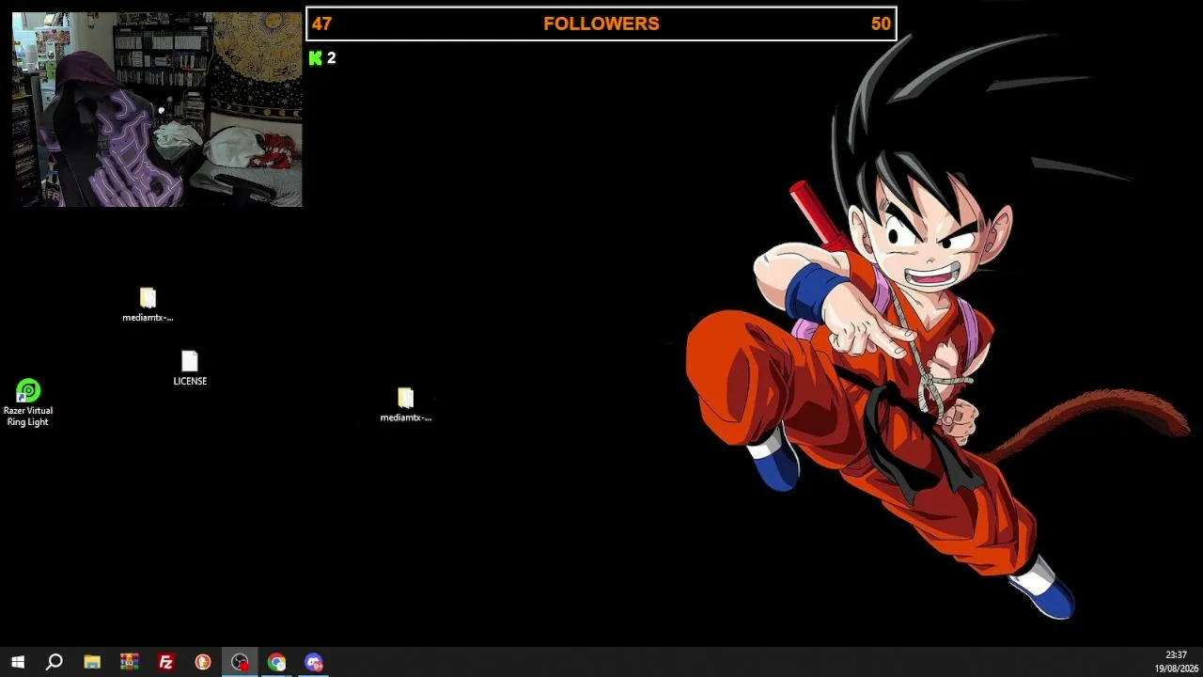Screen dimensions: 1203x677
Task: Open the taskbar clock showing 23:37
Action: (1176, 662)
